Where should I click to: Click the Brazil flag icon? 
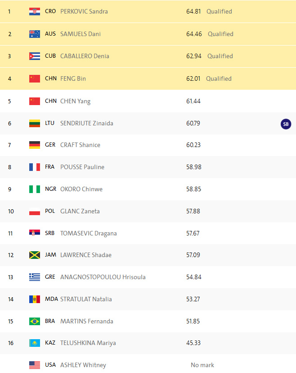tap(35, 321)
